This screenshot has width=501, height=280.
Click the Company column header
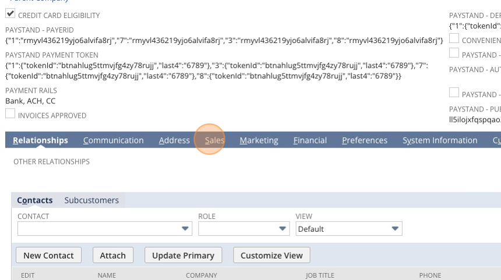click(x=202, y=275)
